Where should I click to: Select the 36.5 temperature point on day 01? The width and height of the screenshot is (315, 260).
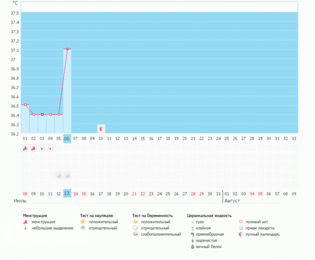[x=25, y=105]
